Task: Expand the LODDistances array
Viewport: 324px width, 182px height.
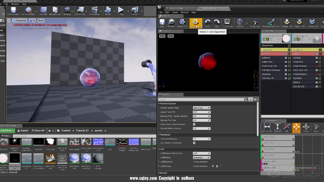Action: click(x=159, y=162)
